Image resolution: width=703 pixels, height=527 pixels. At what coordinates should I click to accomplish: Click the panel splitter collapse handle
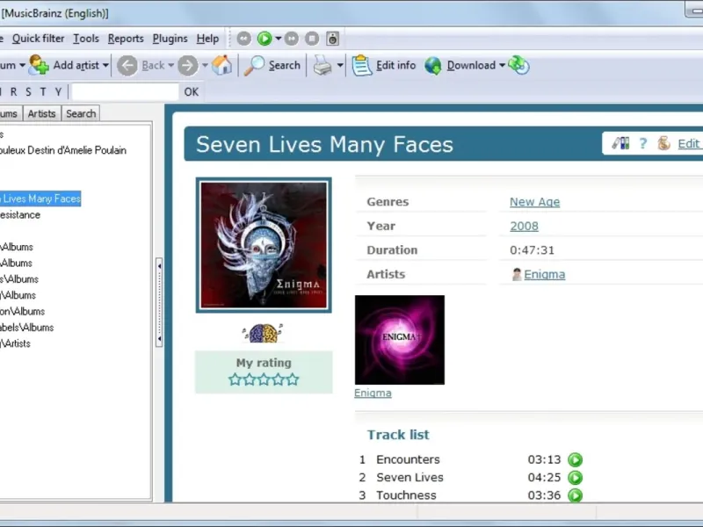[x=159, y=302]
